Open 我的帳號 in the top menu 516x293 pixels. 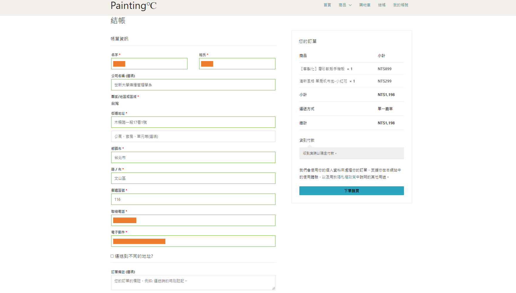coord(400,5)
